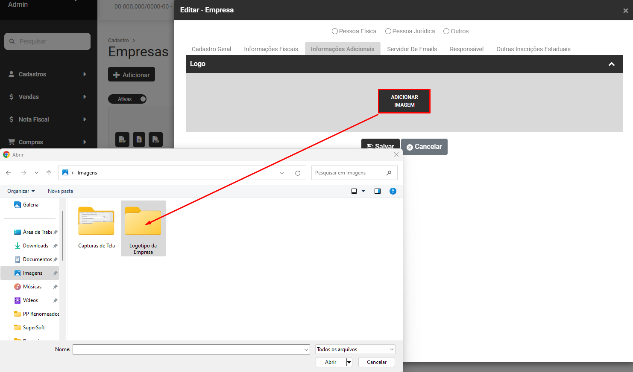The image size is (633, 372).
Task: Switch to the Responsável tab
Action: (467, 49)
